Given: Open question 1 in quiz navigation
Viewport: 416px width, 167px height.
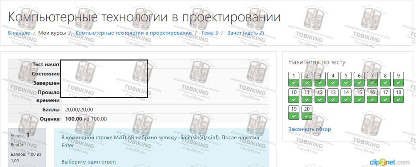Looking at the screenshot, I should point(294,79).
